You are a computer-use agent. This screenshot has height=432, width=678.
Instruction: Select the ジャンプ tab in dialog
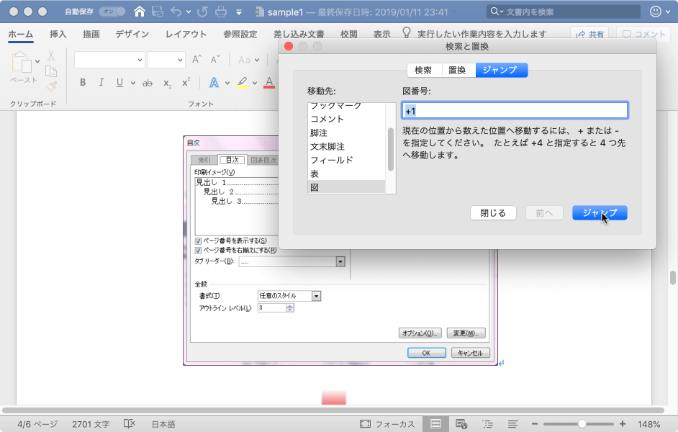pyautogui.click(x=501, y=70)
